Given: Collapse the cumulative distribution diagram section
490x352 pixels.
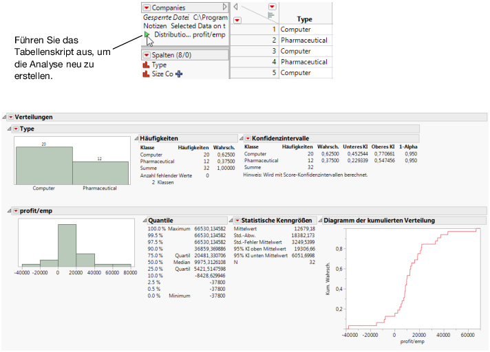Looking at the screenshot, I should 319,220.
